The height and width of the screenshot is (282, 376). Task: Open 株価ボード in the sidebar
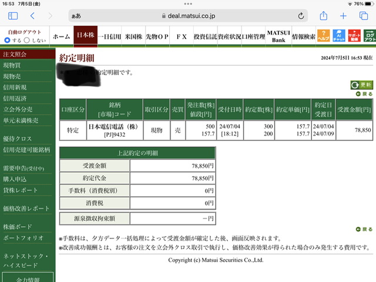pos(17,227)
